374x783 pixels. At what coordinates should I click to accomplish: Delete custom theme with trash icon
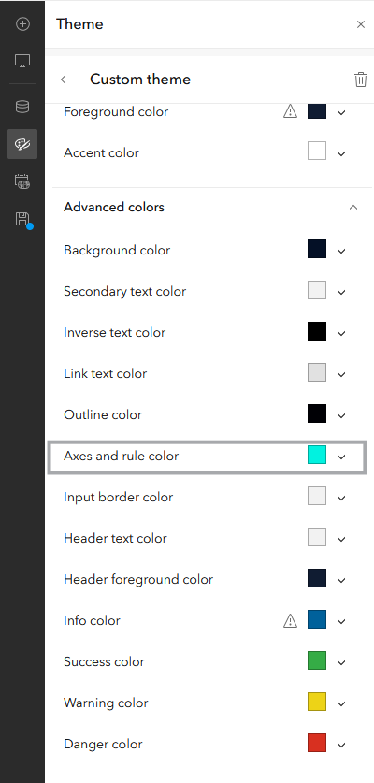click(x=361, y=80)
